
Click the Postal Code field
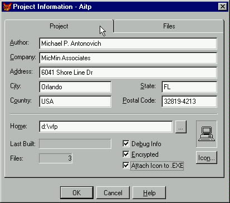pos(189,101)
